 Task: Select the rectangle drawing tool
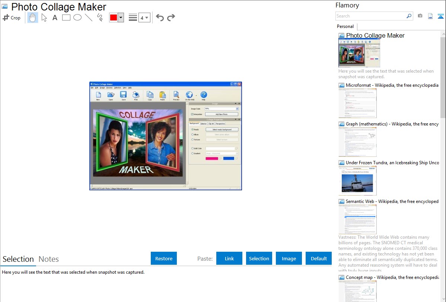[x=66, y=18]
